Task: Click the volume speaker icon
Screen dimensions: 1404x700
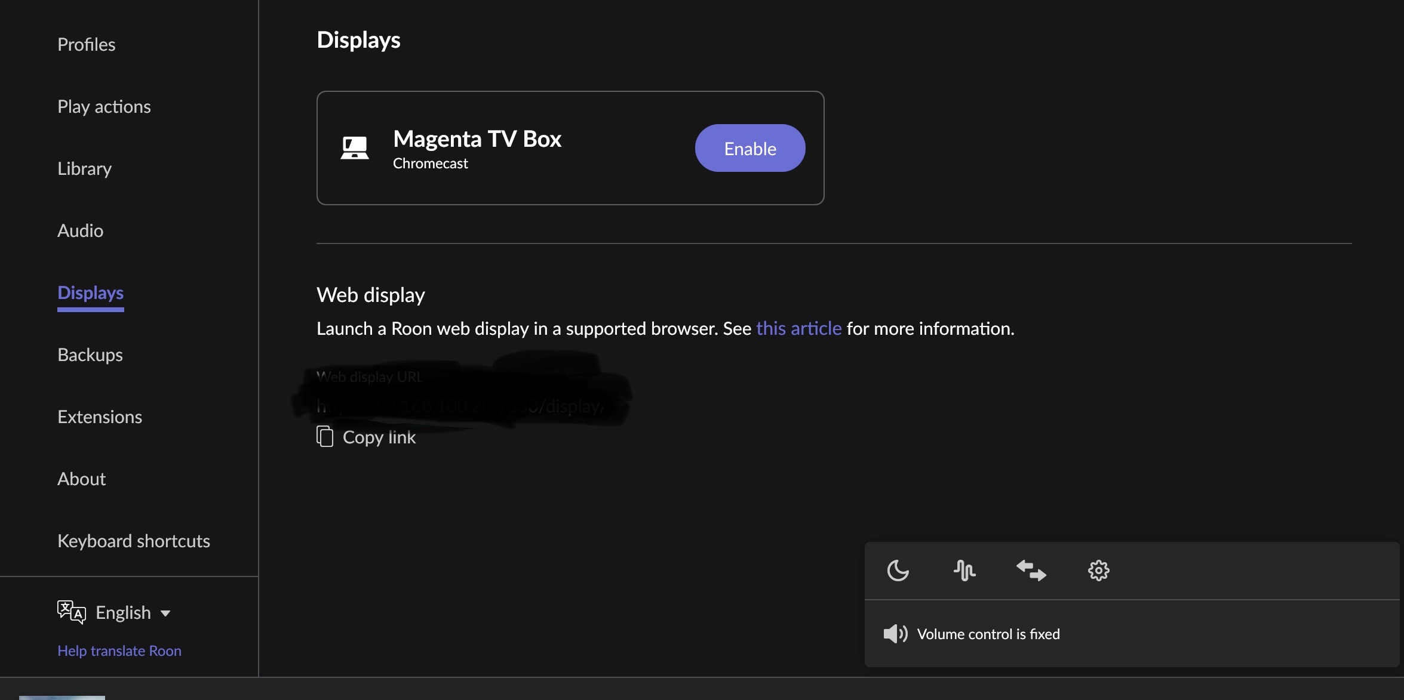Action: [x=895, y=634]
